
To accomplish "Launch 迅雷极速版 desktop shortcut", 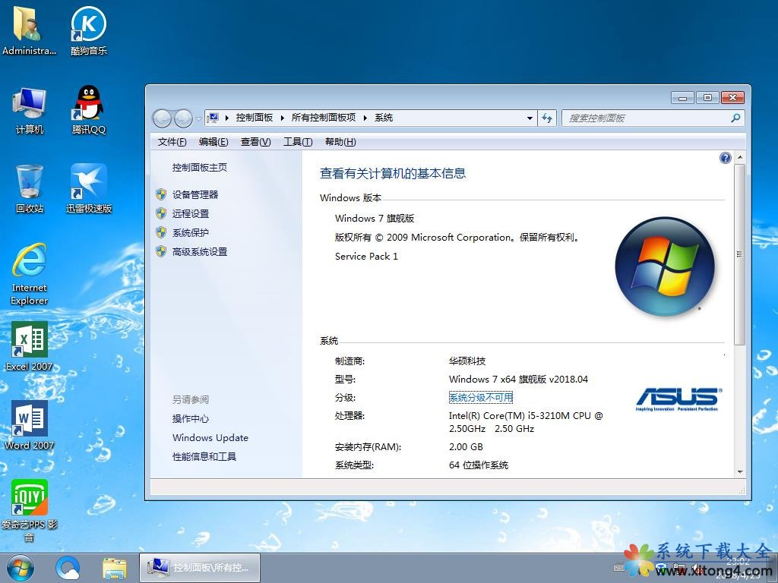I will tap(88, 189).
